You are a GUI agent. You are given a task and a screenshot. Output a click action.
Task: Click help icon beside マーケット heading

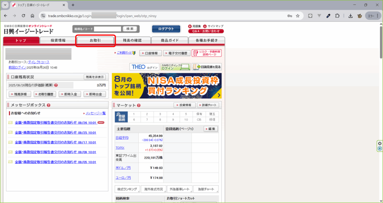(139, 106)
